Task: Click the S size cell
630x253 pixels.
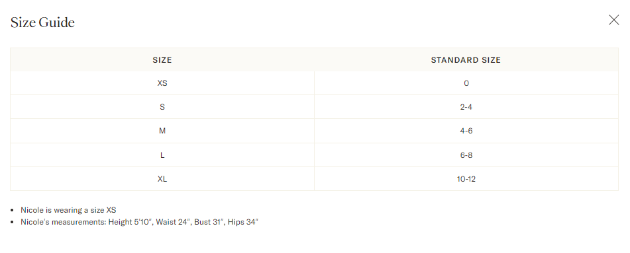Action: 162,107
